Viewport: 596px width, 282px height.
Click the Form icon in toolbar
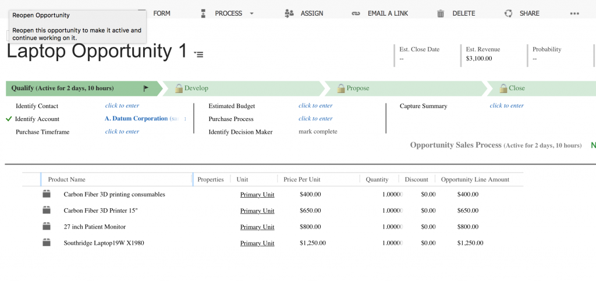pyautogui.click(x=142, y=13)
